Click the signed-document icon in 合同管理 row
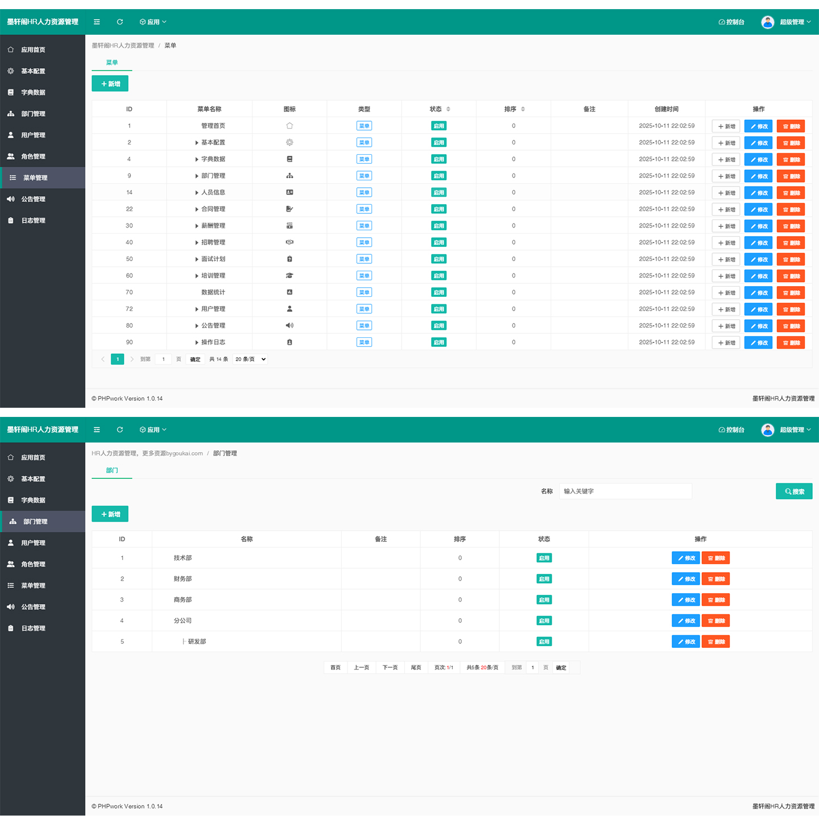819x819 pixels. pos(289,209)
